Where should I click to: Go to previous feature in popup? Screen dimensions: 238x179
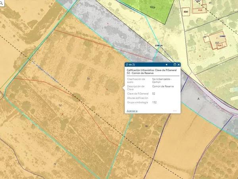(x=167, y=64)
